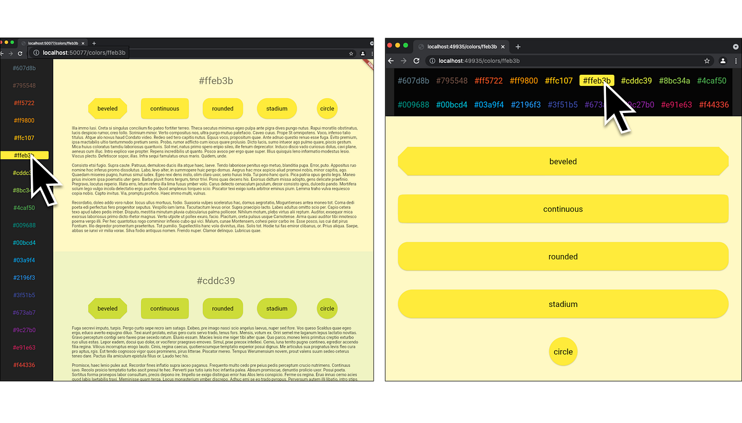Click the circle pill button in the right window

[x=563, y=351]
